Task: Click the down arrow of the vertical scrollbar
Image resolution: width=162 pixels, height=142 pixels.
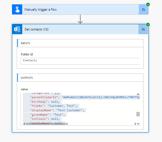Action: (138, 124)
